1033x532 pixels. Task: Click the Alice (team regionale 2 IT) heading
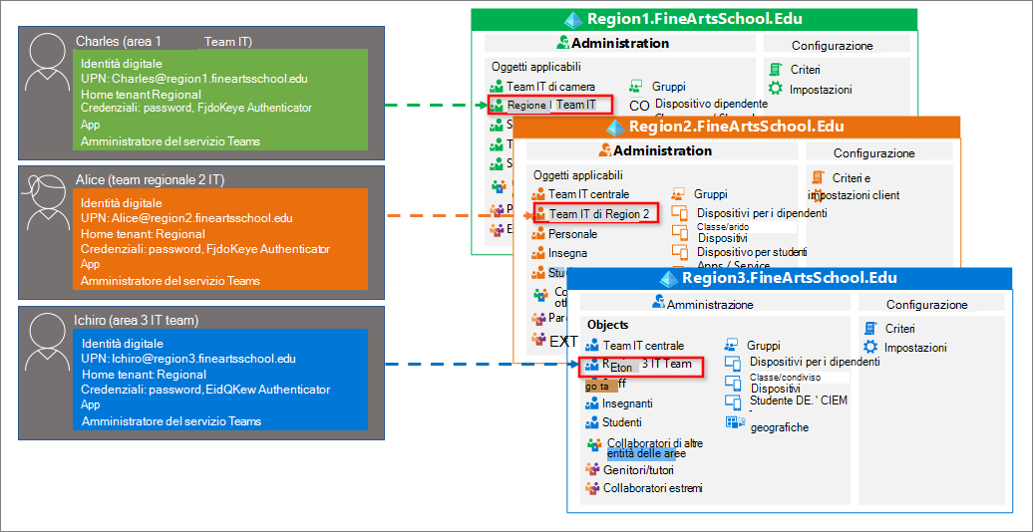(x=151, y=179)
